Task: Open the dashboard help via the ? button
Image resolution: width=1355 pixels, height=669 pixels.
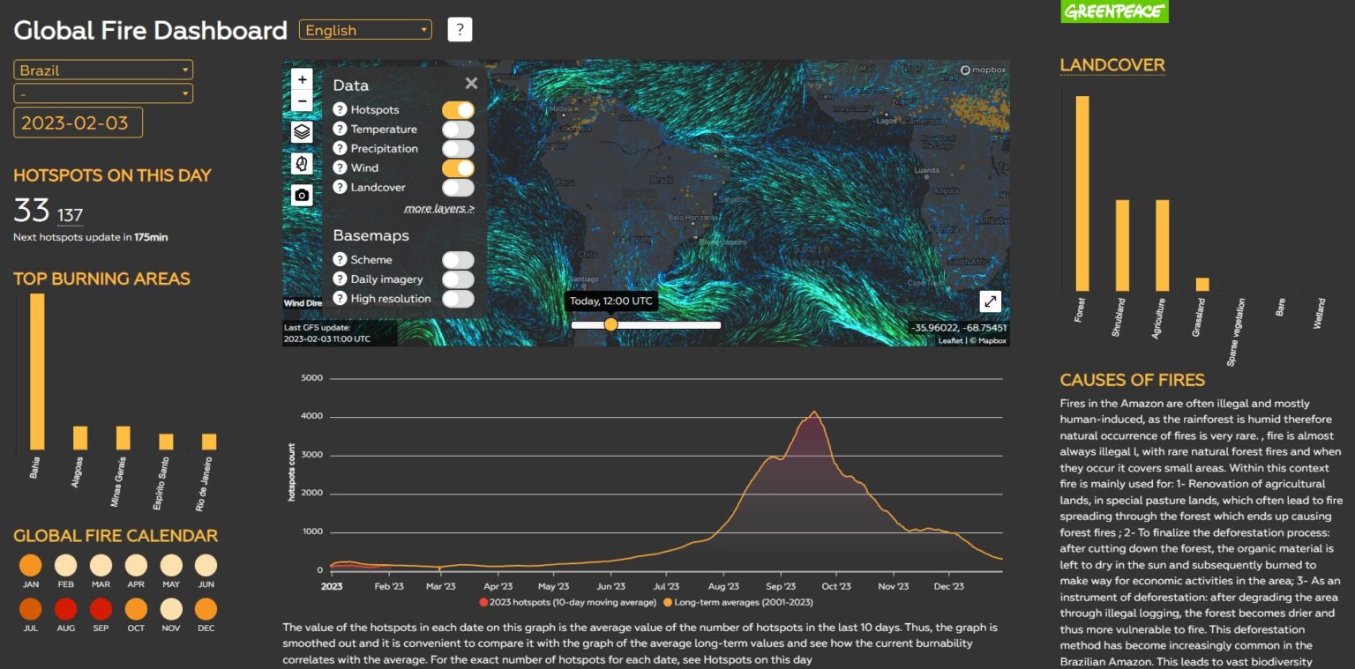Action: [x=458, y=29]
